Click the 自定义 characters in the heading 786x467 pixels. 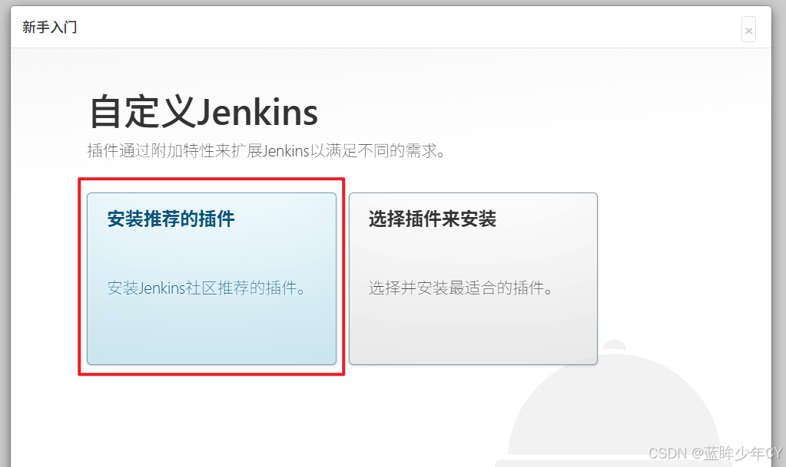(142, 112)
